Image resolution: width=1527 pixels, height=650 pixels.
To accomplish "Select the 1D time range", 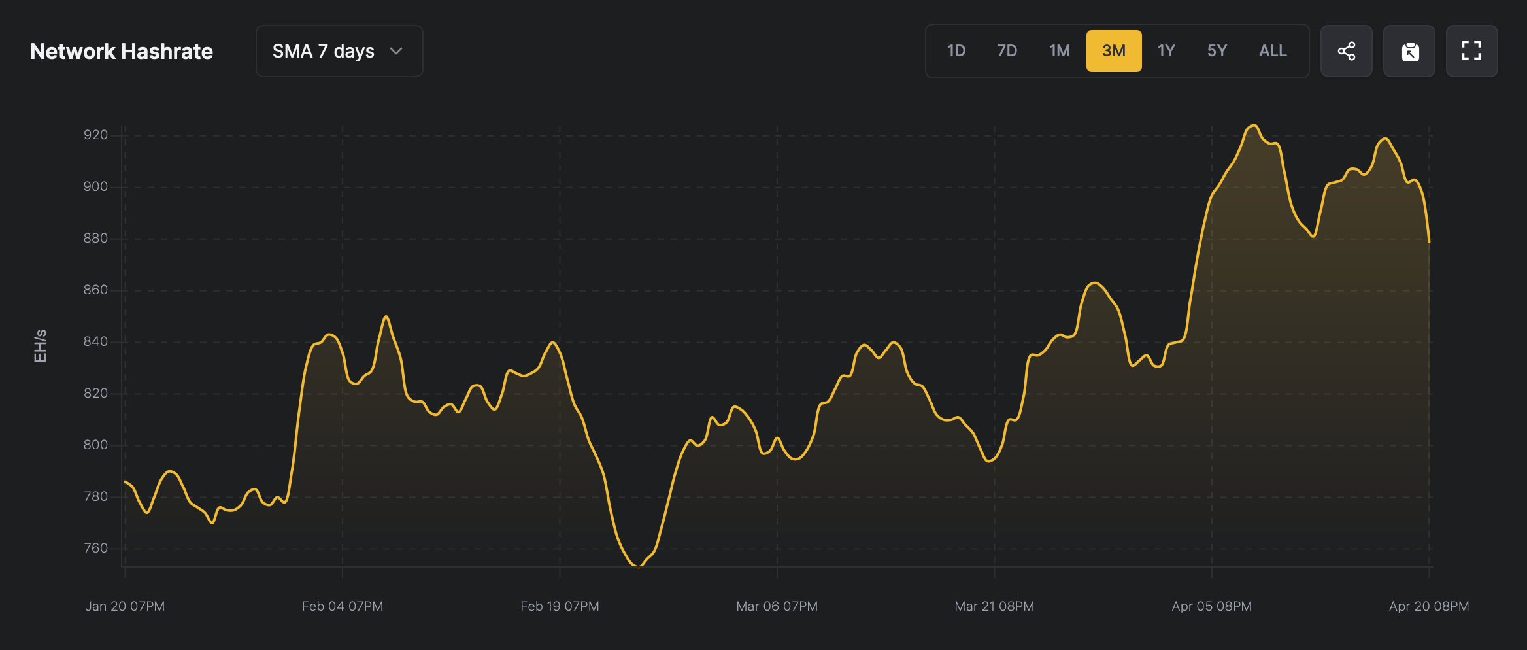I will [956, 51].
